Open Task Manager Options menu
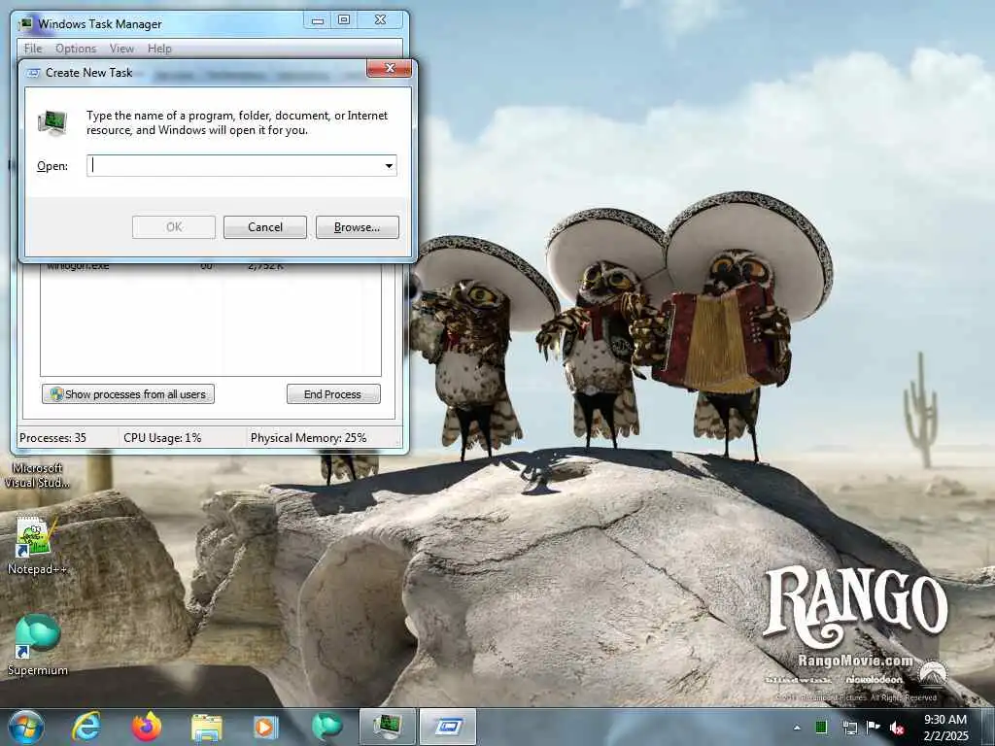The width and height of the screenshot is (995, 746). coord(76,49)
